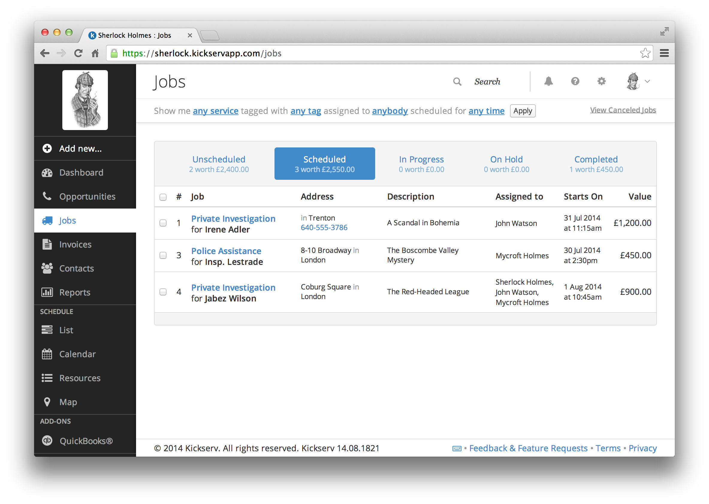709x504 pixels.
Task: Click the browser back arrow
Action: pos(45,53)
